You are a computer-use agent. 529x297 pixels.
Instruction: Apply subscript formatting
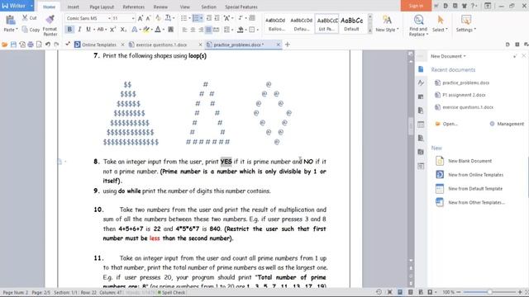[123, 30]
